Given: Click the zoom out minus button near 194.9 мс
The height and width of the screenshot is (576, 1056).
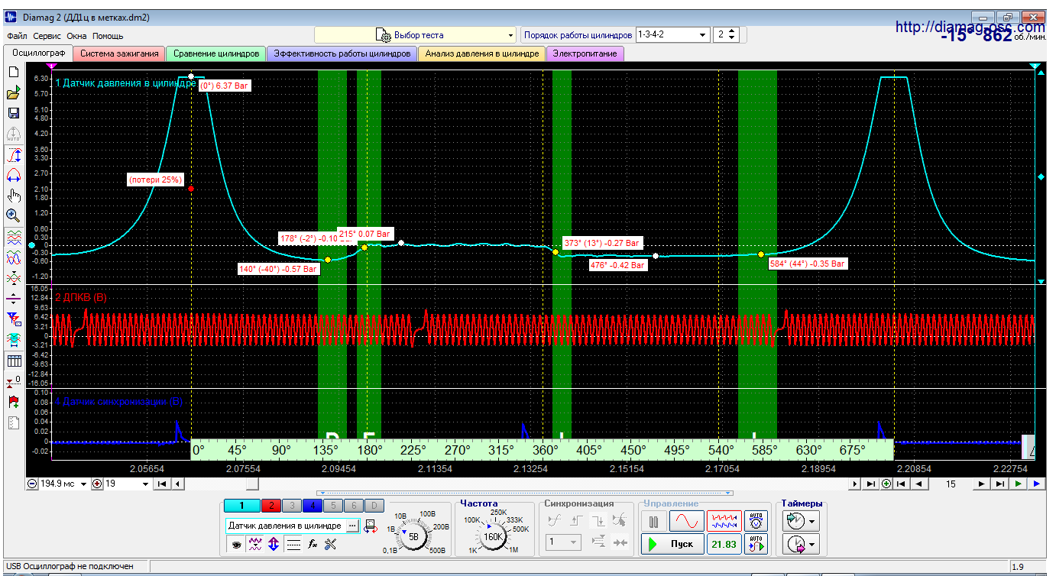Looking at the screenshot, I should (31, 484).
